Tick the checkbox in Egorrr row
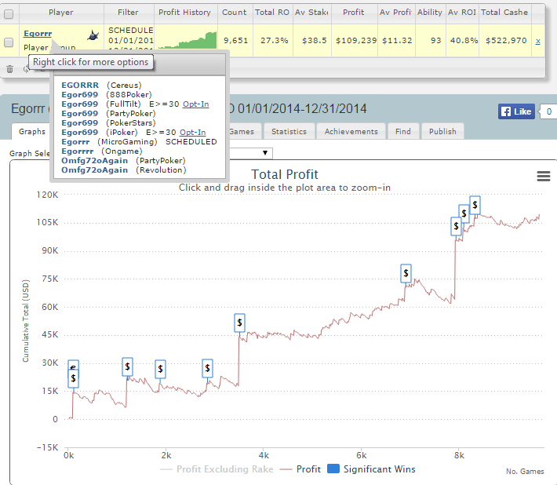The image size is (557, 485). (9, 42)
